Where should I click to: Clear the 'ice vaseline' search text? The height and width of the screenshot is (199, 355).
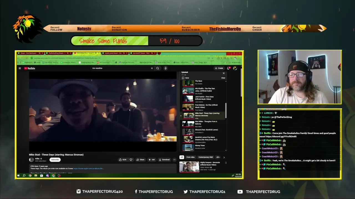[x=152, y=68]
